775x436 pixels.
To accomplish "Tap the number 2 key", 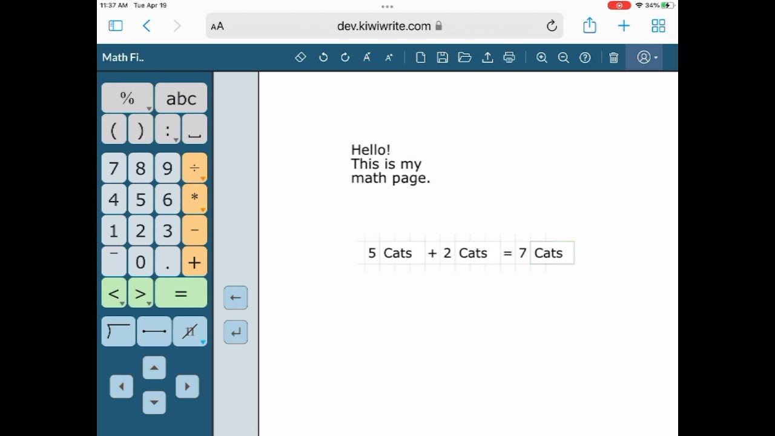I will pyautogui.click(x=140, y=231).
